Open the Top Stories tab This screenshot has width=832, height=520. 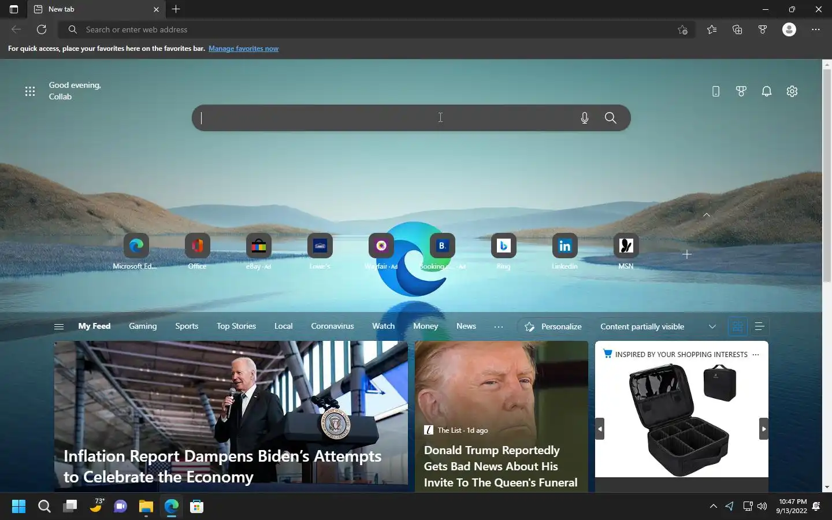(x=236, y=326)
